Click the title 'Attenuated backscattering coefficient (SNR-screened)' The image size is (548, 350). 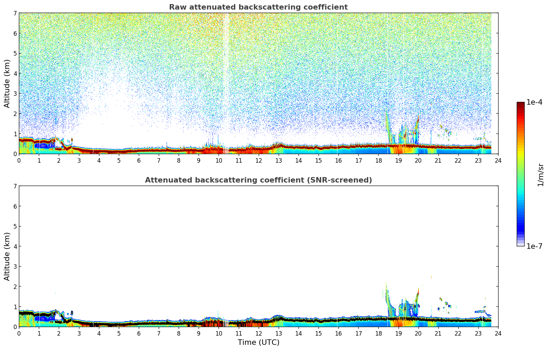click(258, 180)
